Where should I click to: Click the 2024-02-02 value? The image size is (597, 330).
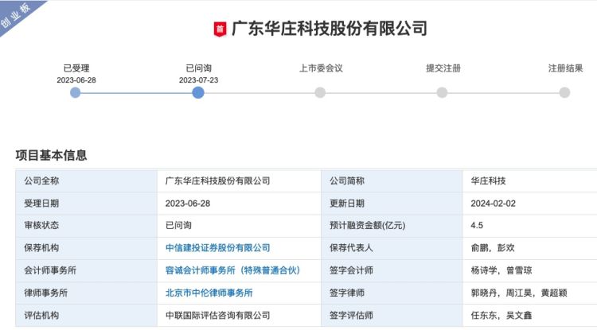(494, 204)
